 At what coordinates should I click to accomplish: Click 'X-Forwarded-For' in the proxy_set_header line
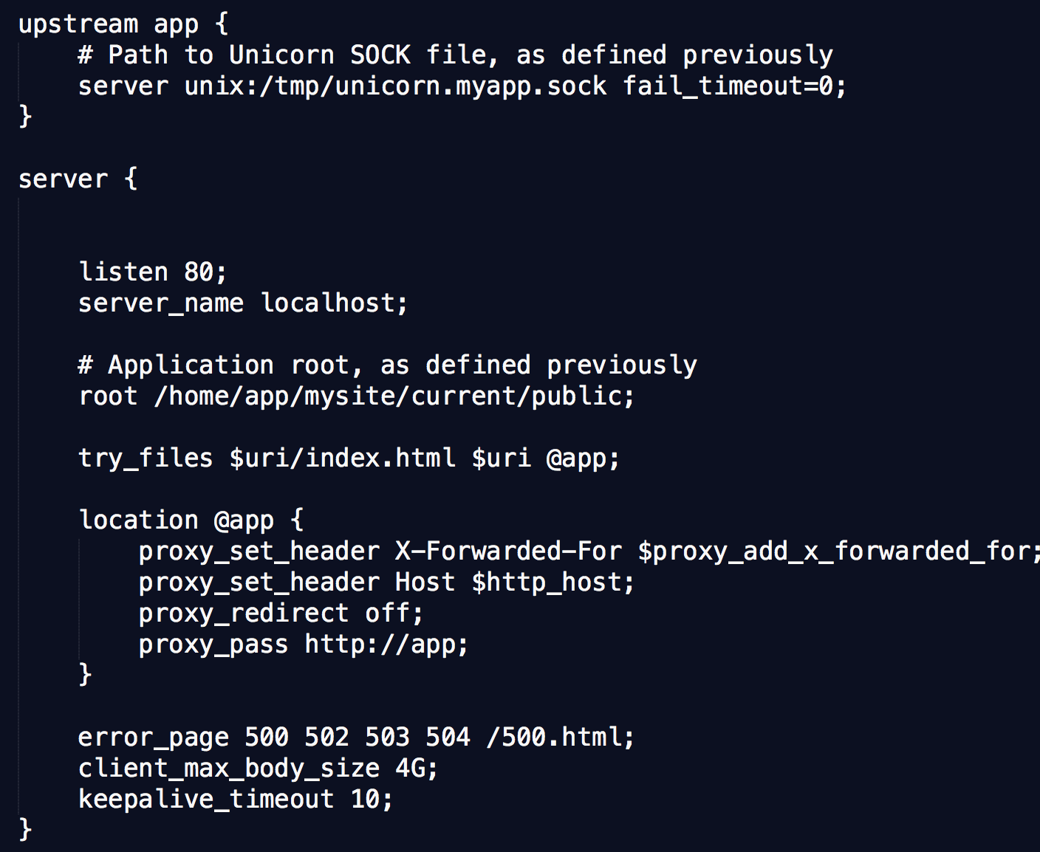[509, 552]
